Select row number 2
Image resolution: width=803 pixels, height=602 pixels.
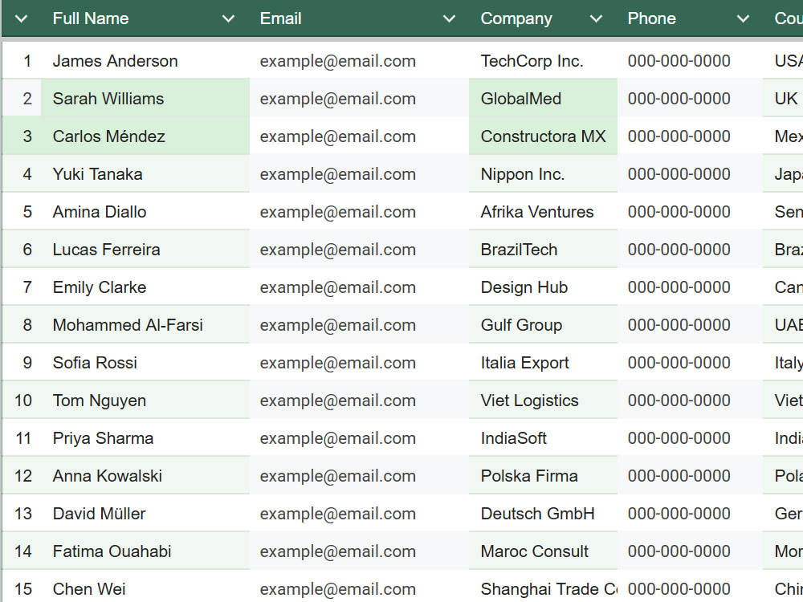[x=22, y=98]
